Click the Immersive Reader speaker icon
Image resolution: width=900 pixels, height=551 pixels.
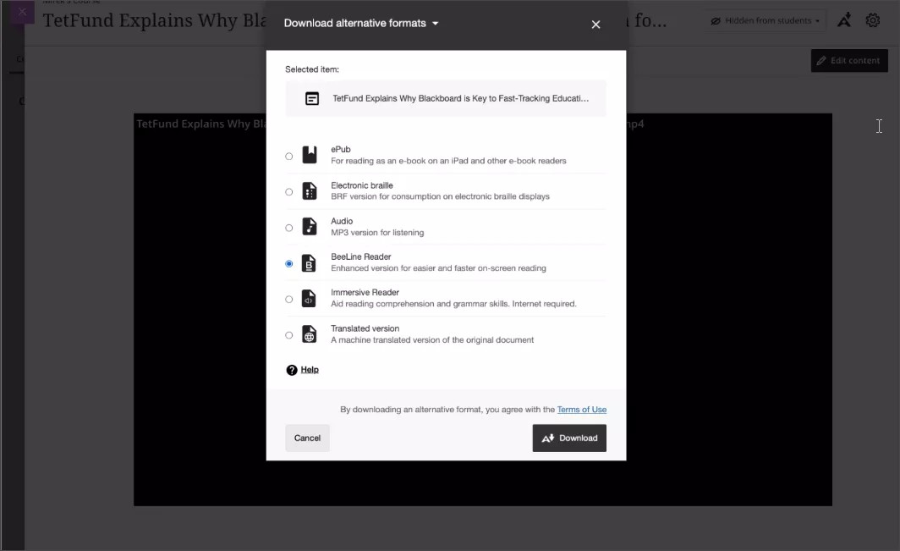coord(310,299)
